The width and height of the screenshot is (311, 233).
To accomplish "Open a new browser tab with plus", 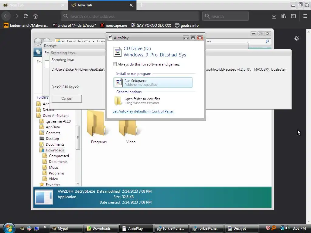I will point(142,5).
